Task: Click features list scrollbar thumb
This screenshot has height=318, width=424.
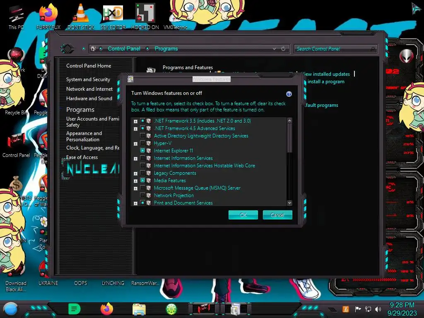Action: (289, 138)
